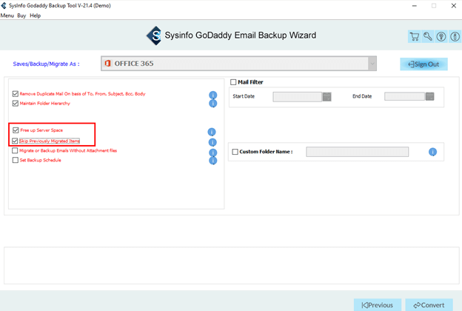Open the Help menu
The width and height of the screenshot is (462, 311).
pos(35,16)
